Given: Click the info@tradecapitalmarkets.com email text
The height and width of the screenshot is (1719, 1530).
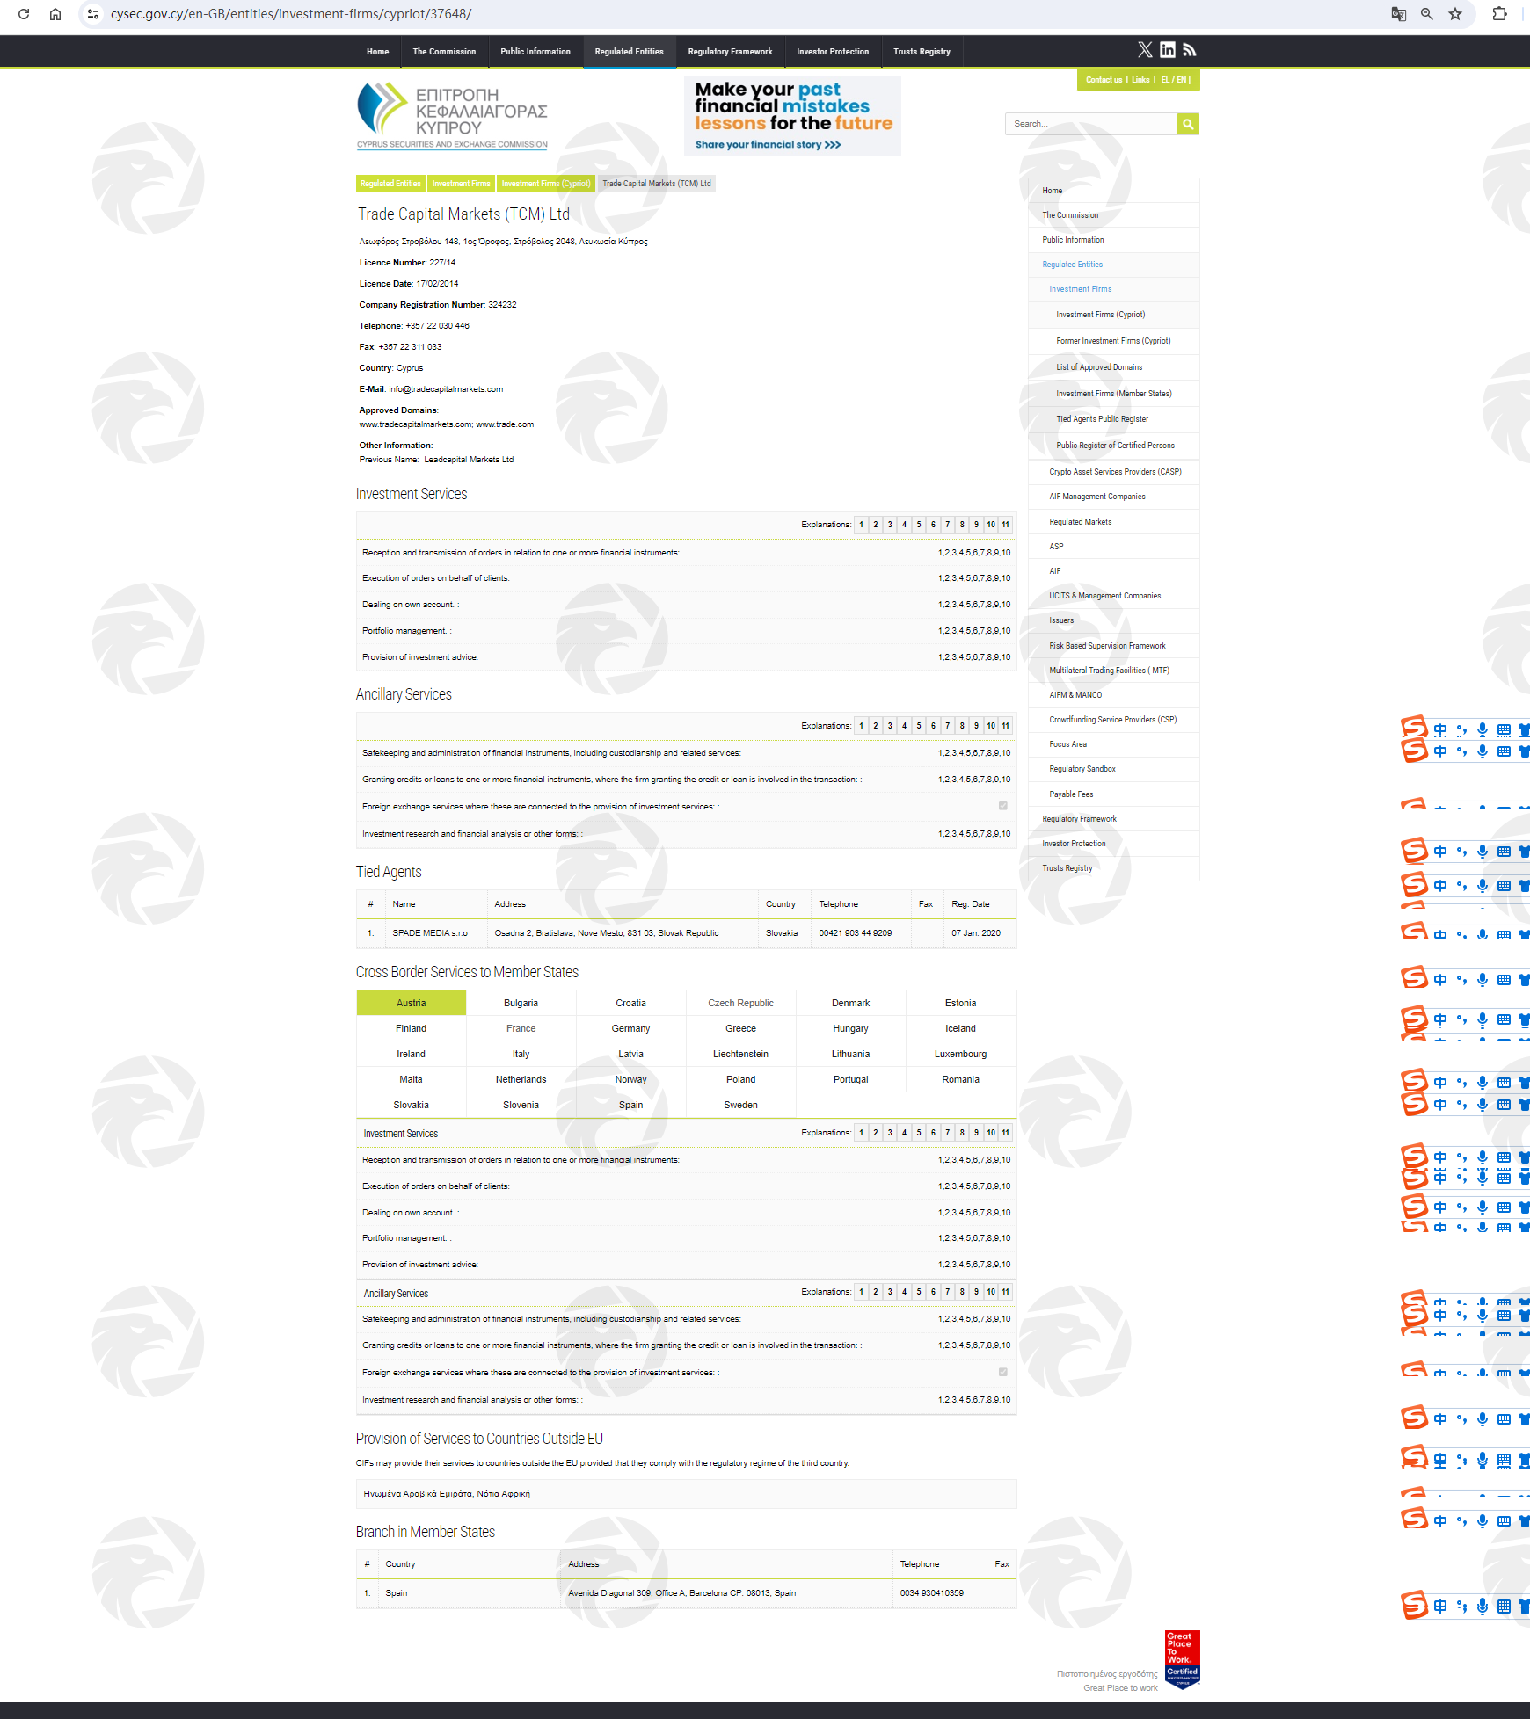Looking at the screenshot, I should tap(446, 389).
